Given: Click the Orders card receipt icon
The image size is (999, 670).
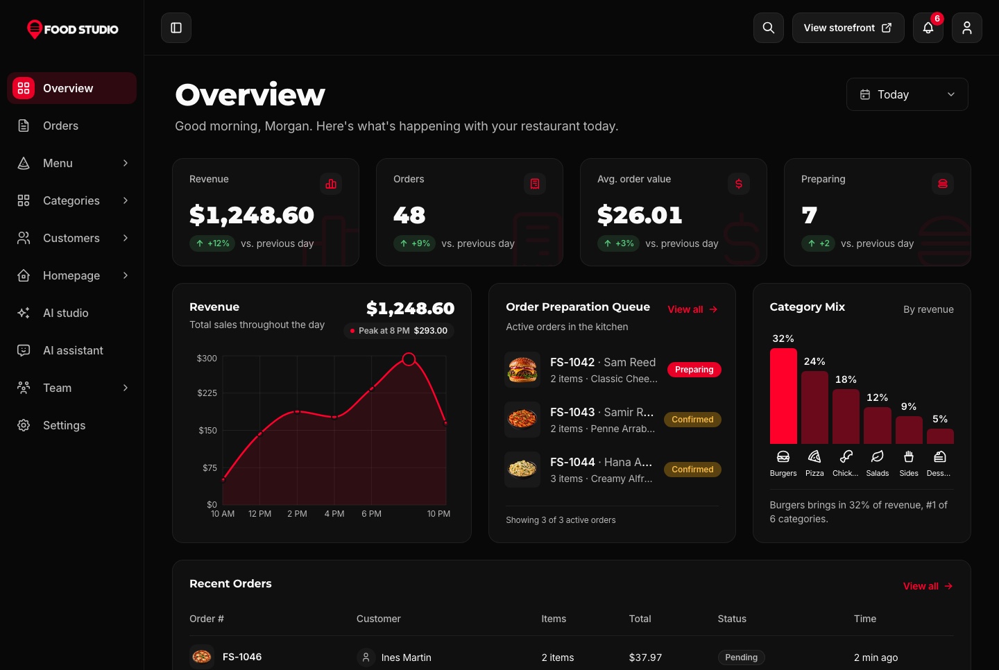Looking at the screenshot, I should click(535, 184).
